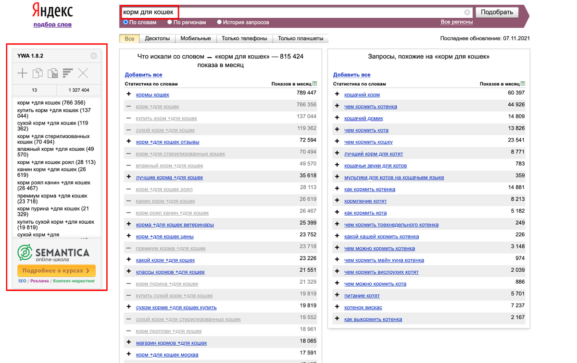Add 'чем кормить котенка' via plus icon

click(x=337, y=106)
